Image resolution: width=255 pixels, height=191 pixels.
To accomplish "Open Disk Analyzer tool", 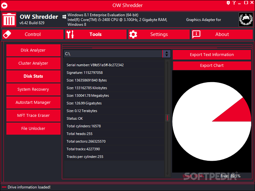I will pos(33,50).
